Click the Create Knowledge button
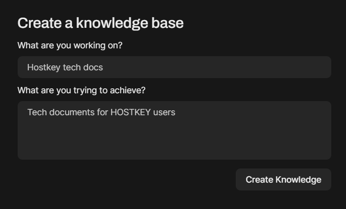The image size is (346, 209). click(x=283, y=180)
